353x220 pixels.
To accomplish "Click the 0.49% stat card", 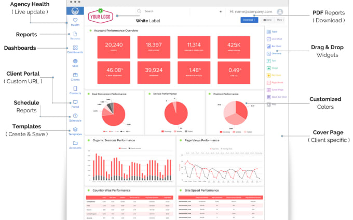I will [x=234, y=72].
